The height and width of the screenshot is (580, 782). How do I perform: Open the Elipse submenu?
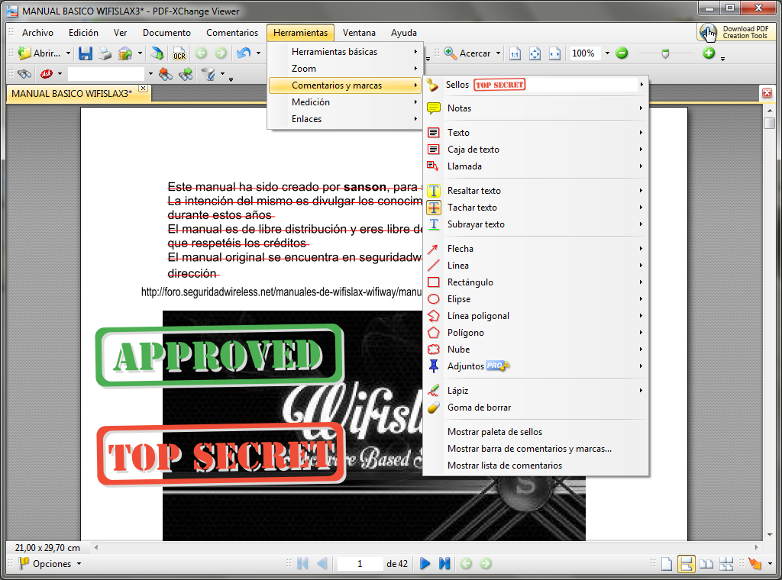(x=535, y=299)
